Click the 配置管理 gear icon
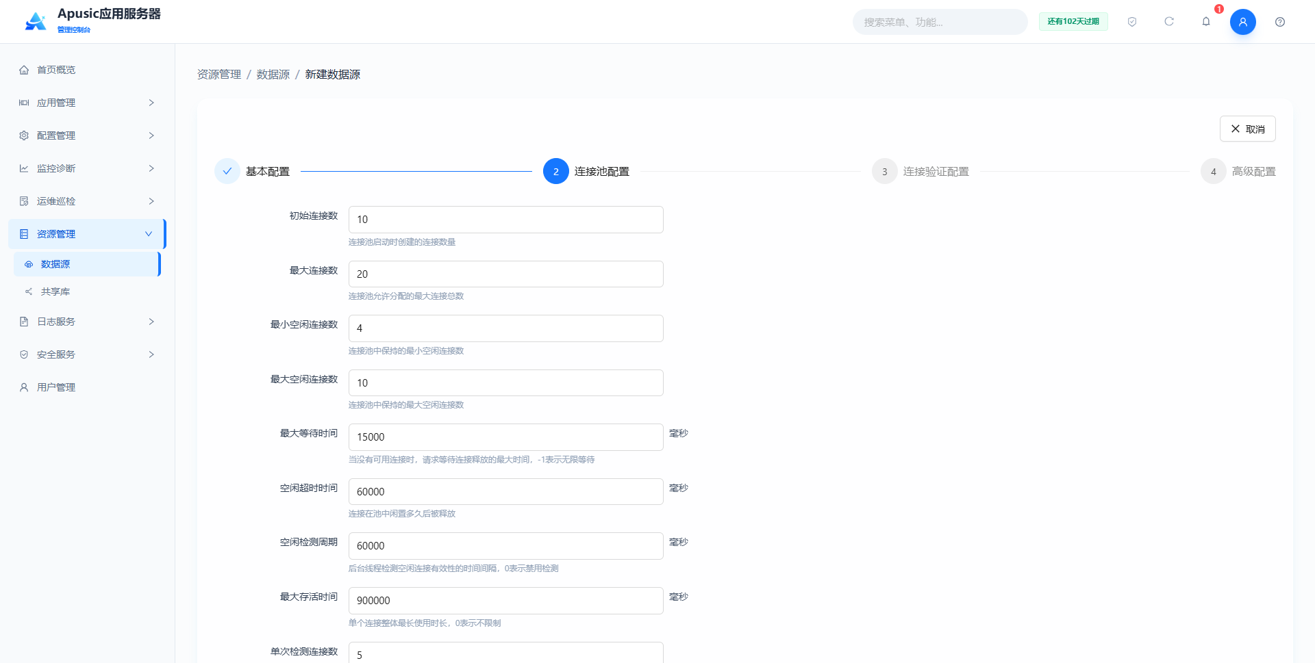The image size is (1315, 663). (x=24, y=135)
